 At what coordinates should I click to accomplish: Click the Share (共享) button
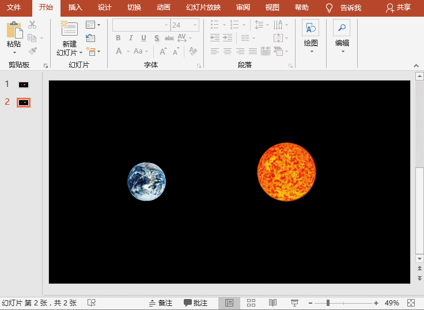click(398, 8)
